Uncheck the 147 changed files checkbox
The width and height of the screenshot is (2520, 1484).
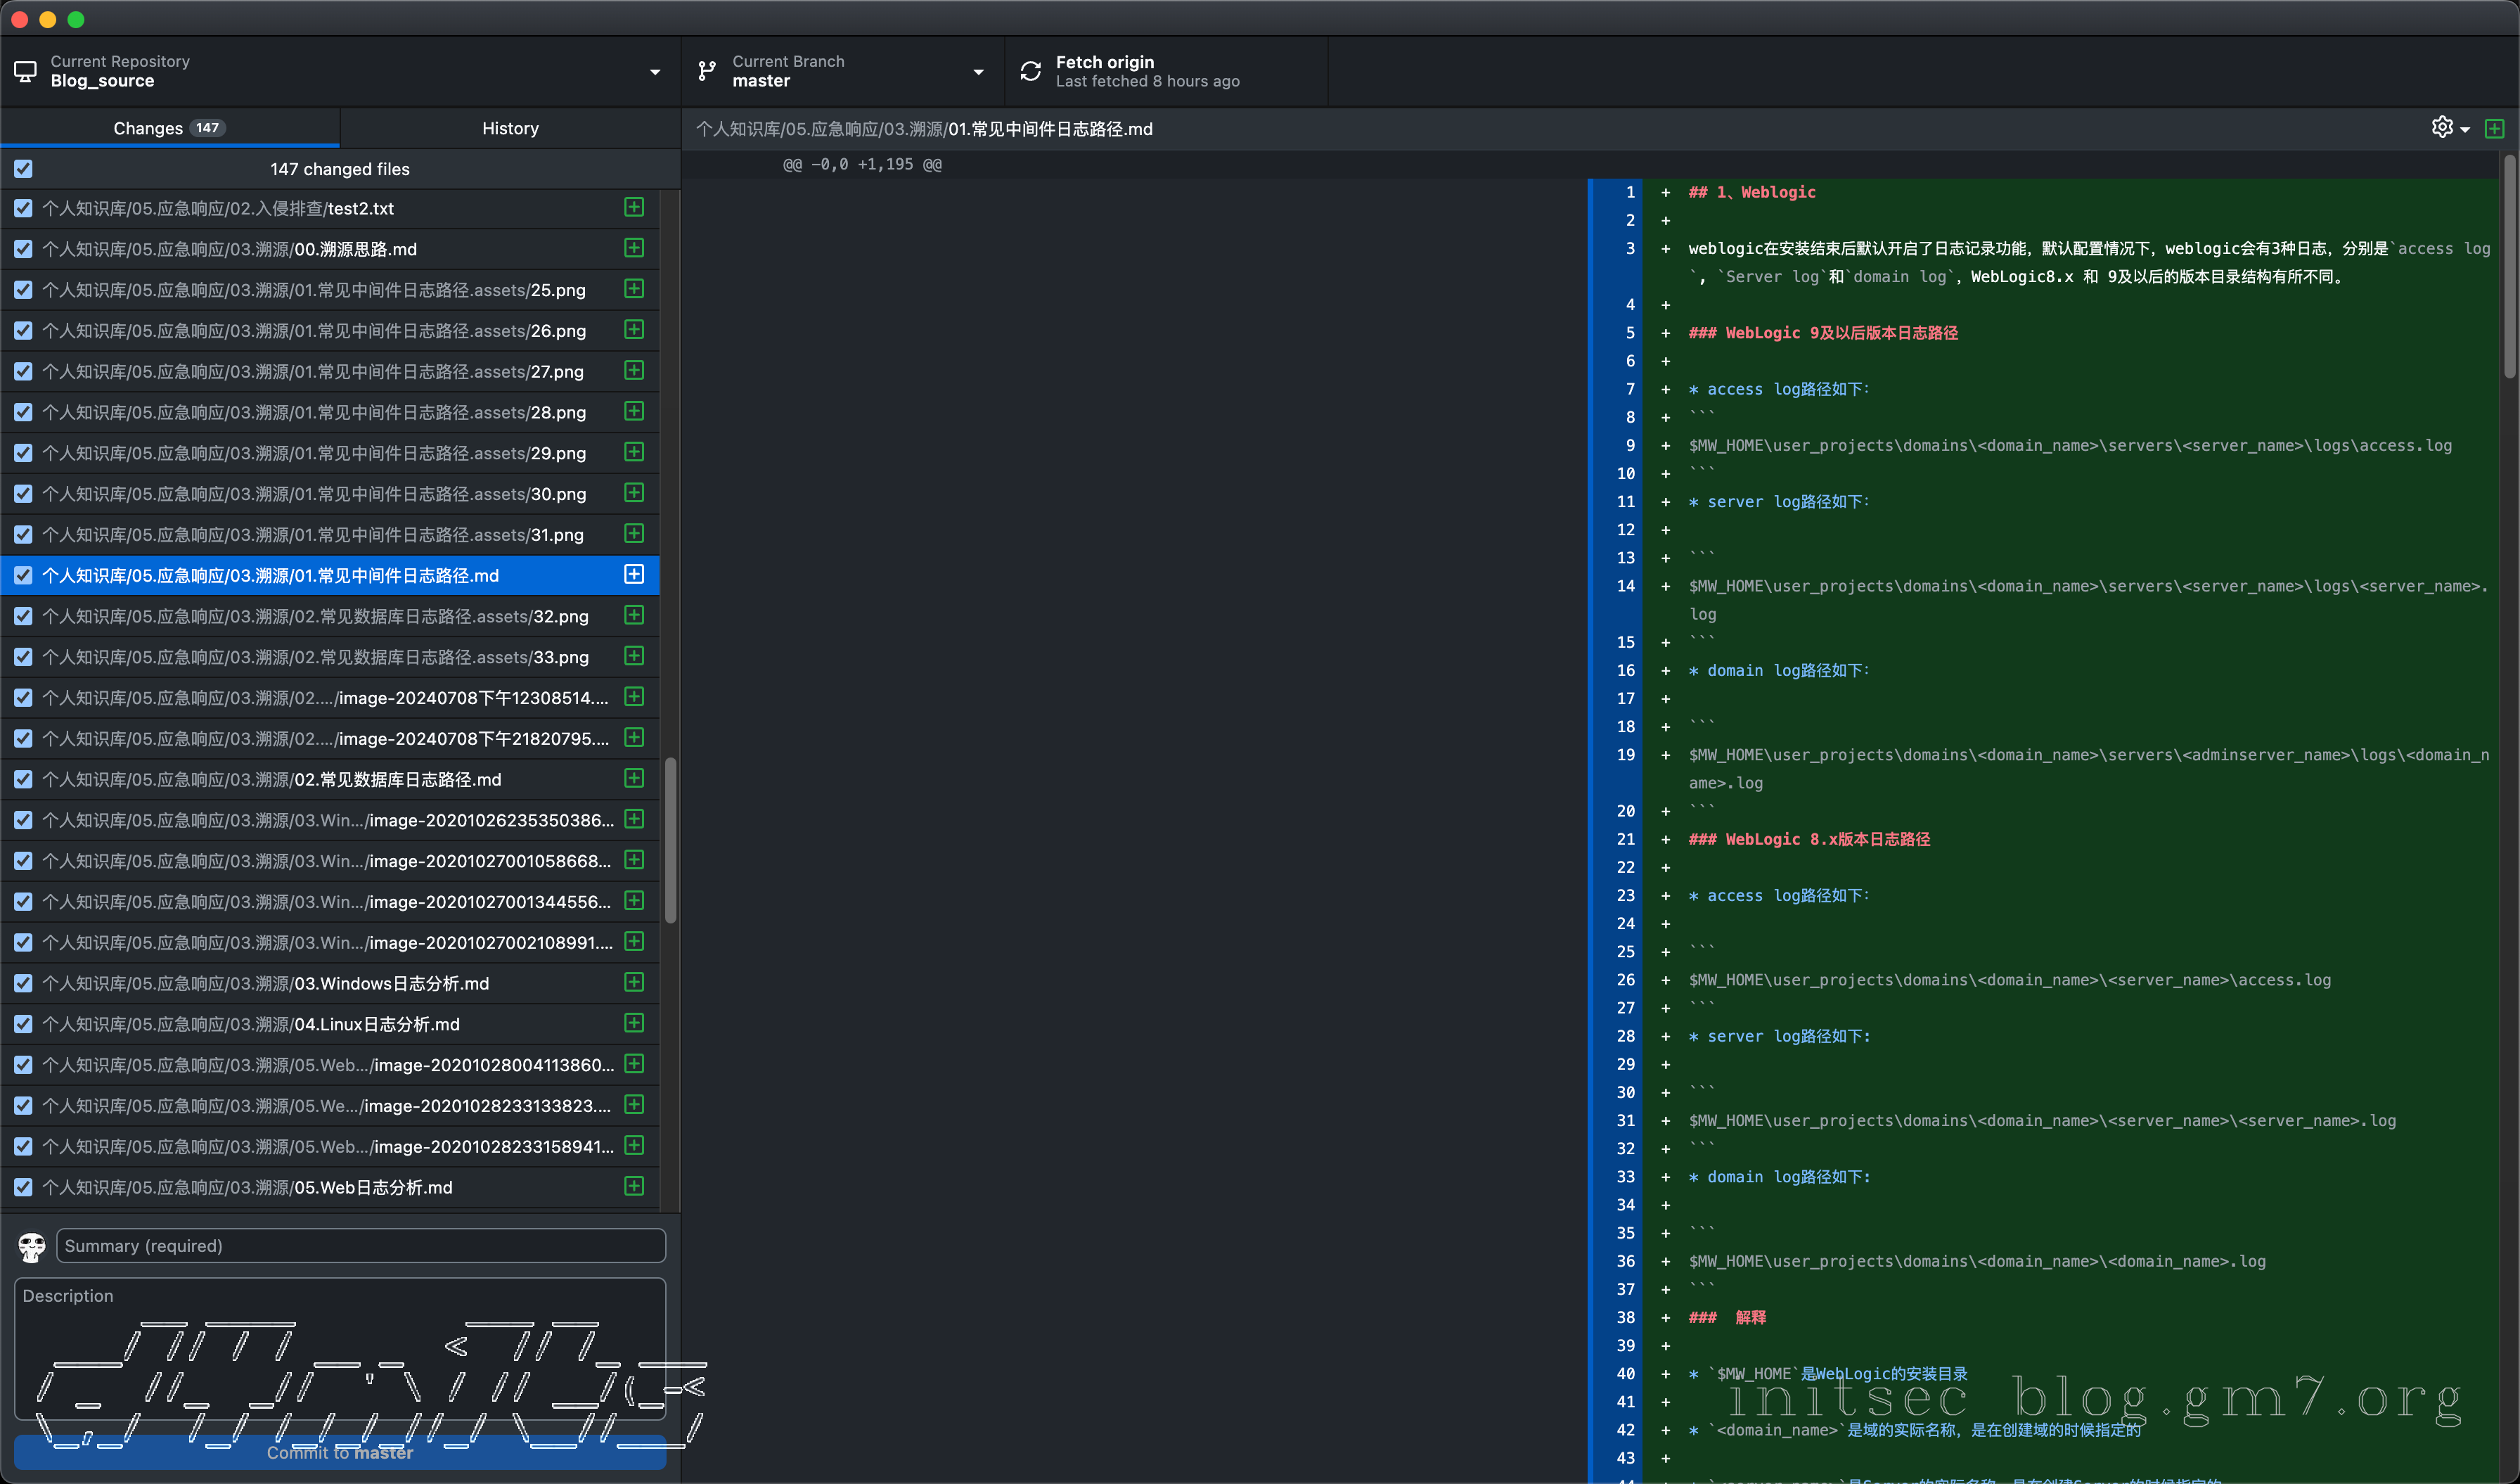[x=23, y=169]
